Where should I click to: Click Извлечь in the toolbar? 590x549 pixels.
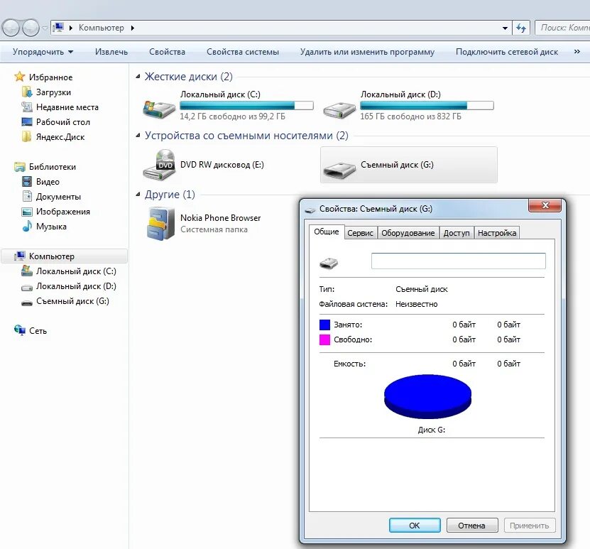click(111, 52)
